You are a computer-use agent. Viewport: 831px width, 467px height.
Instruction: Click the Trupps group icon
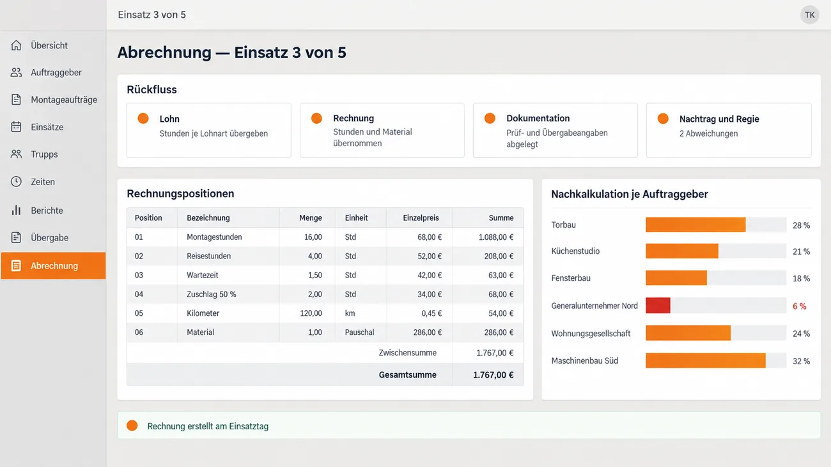(17, 154)
